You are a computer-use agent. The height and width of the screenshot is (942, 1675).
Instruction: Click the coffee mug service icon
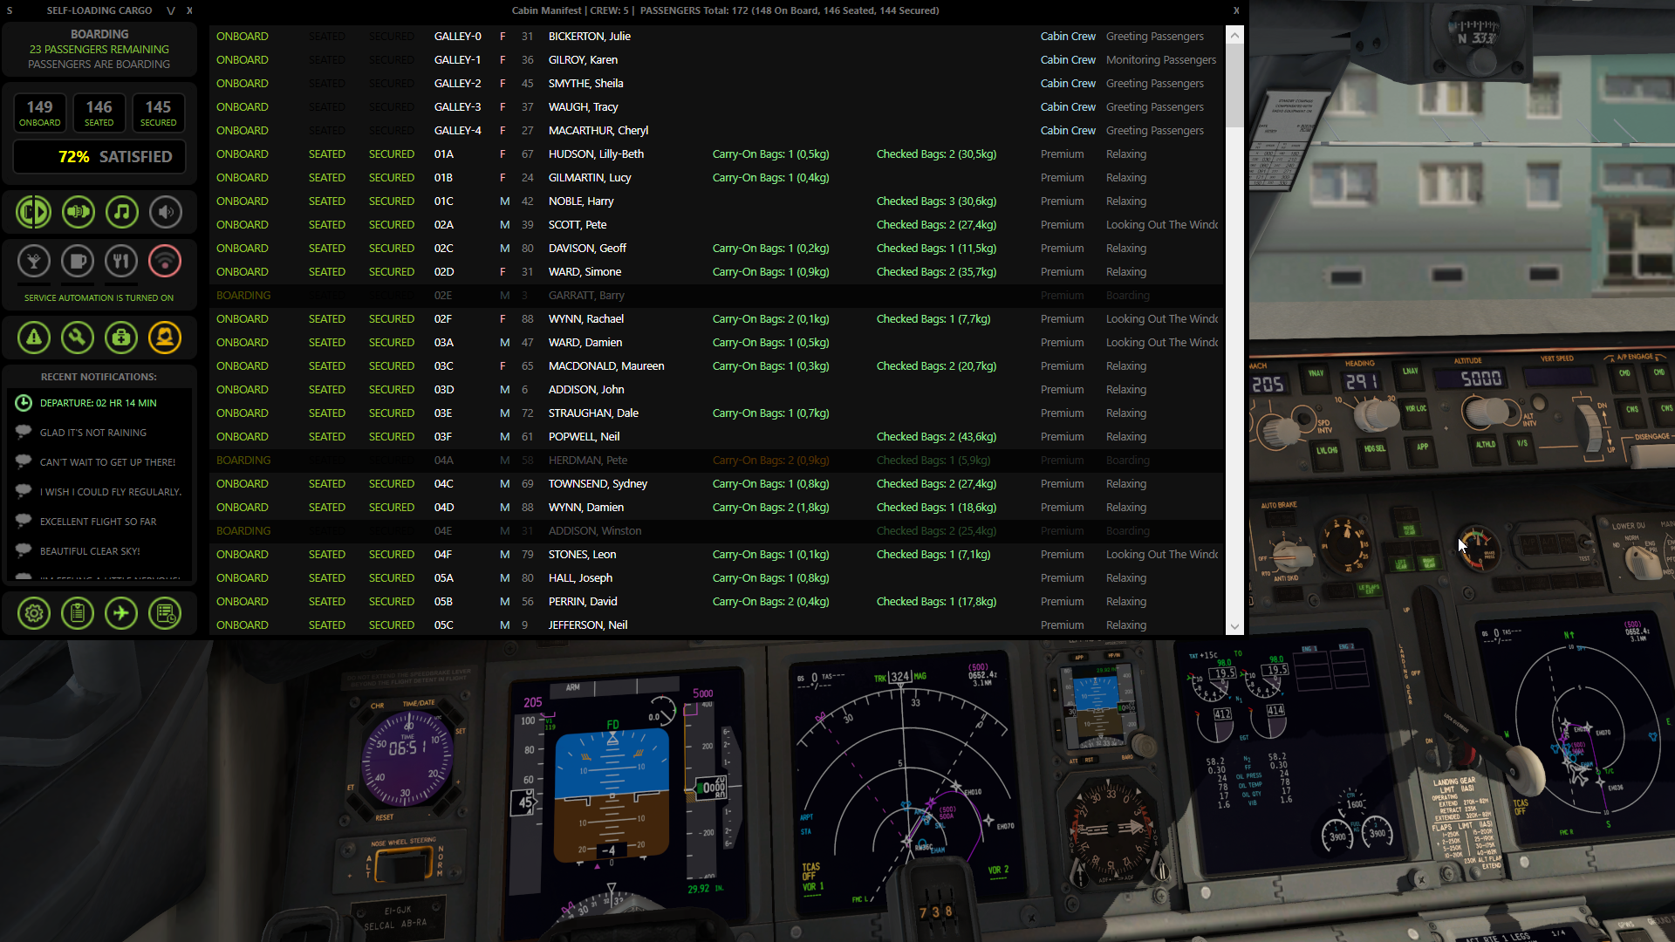(x=78, y=261)
